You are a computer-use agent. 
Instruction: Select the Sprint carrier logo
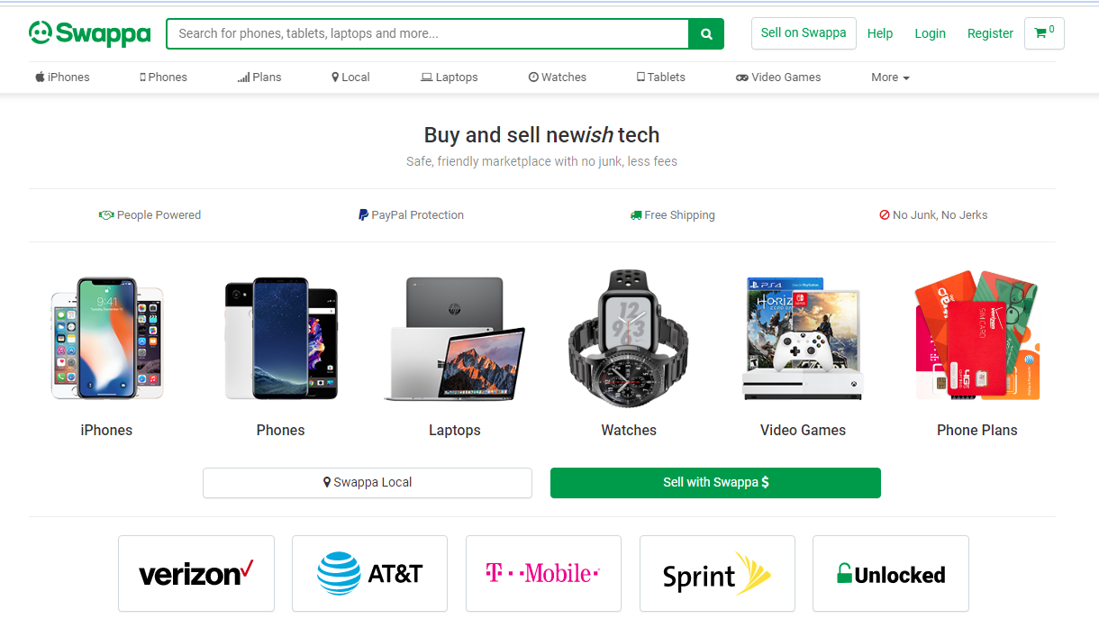tap(717, 574)
